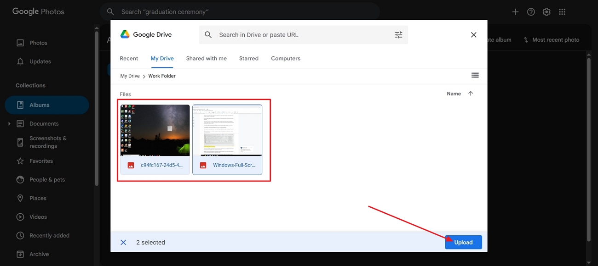The image size is (598, 266).
Task: Open the Shared with me tab
Action: point(206,58)
